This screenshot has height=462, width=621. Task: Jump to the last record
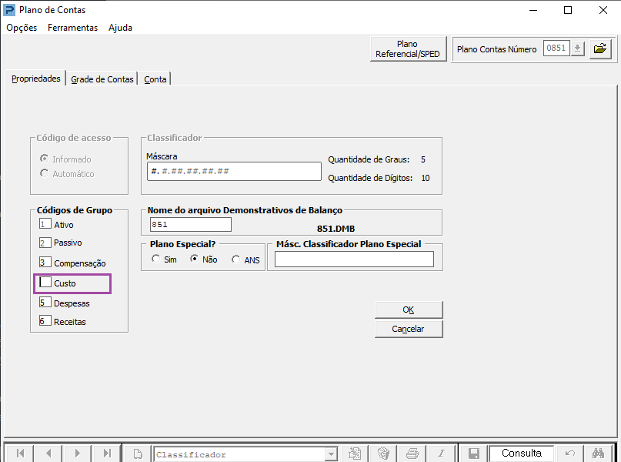pyautogui.click(x=106, y=453)
